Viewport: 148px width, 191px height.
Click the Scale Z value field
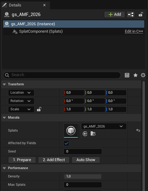[116, 109]
